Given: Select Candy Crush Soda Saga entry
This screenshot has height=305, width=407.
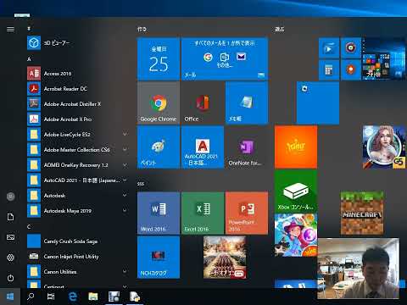Looking at the screenshot, I should tap(77, 241).
